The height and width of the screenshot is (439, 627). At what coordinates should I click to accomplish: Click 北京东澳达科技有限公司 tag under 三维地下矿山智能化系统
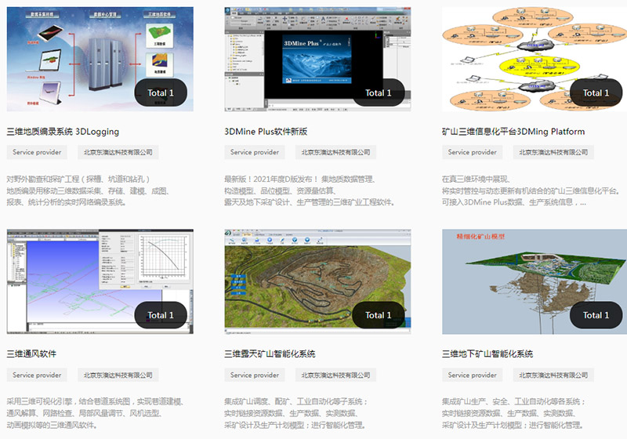click(553, 375)
